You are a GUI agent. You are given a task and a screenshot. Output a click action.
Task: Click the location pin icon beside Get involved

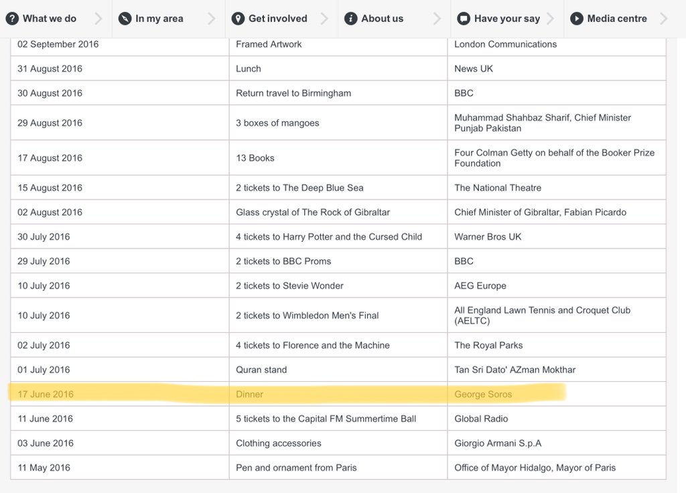[238, 19]
